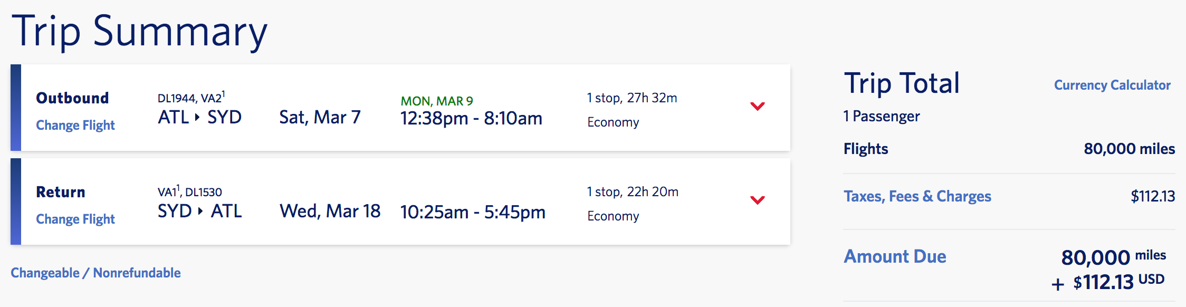Click Change Flight under Outbound
1186x307 pixels.
pyautogui.click(x=75, y=126)
